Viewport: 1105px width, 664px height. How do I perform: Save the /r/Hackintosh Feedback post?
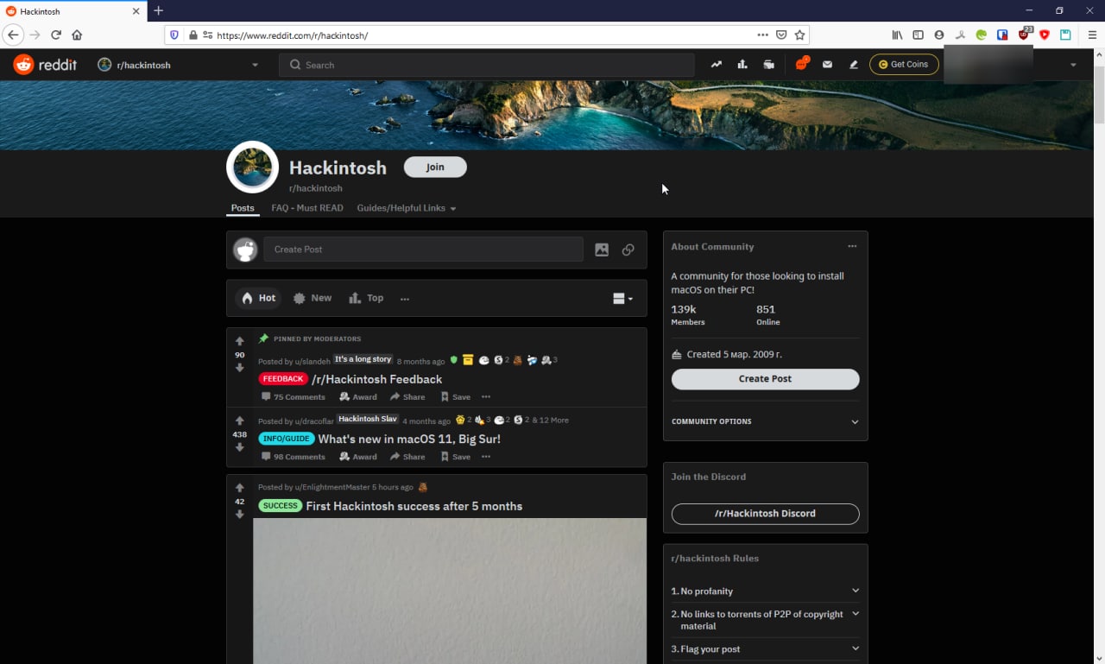(455, 397)
